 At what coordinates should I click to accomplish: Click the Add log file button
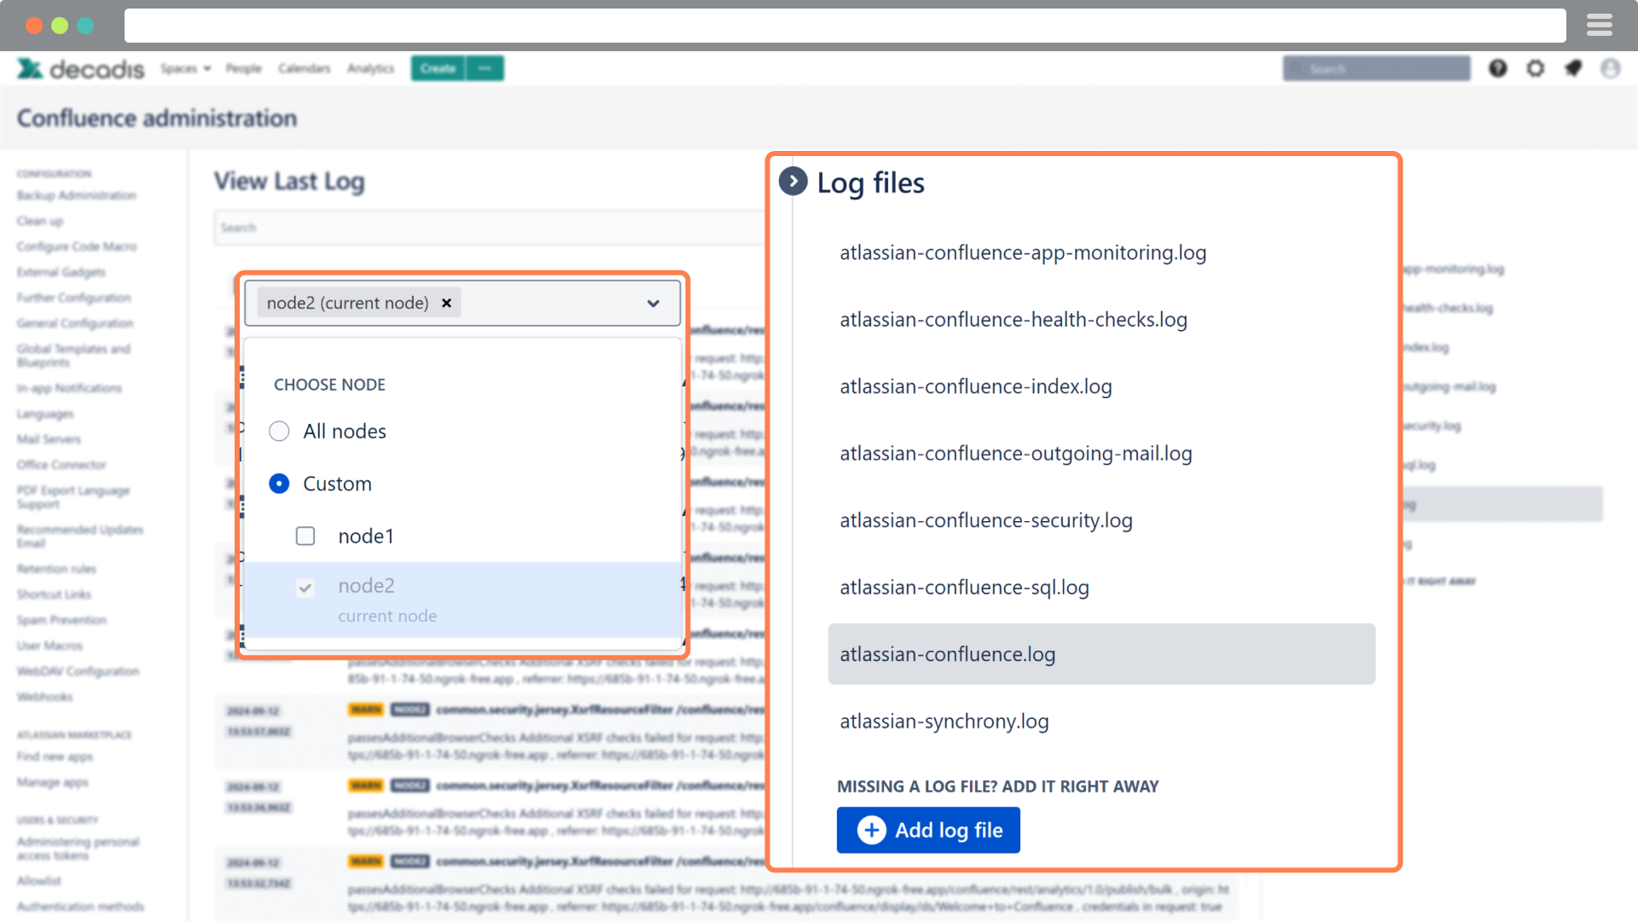928,830
